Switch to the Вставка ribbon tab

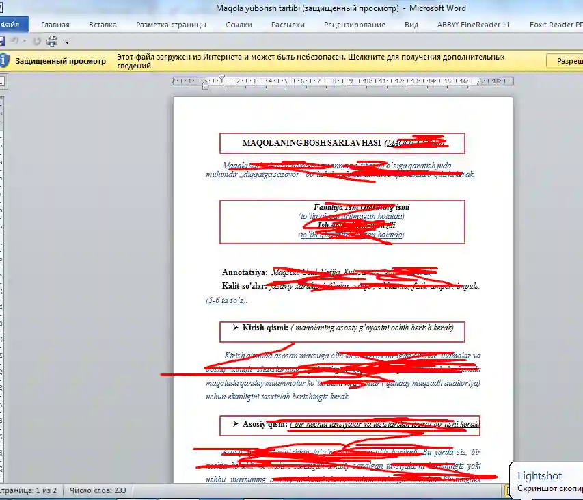click(x=103, y=25)
